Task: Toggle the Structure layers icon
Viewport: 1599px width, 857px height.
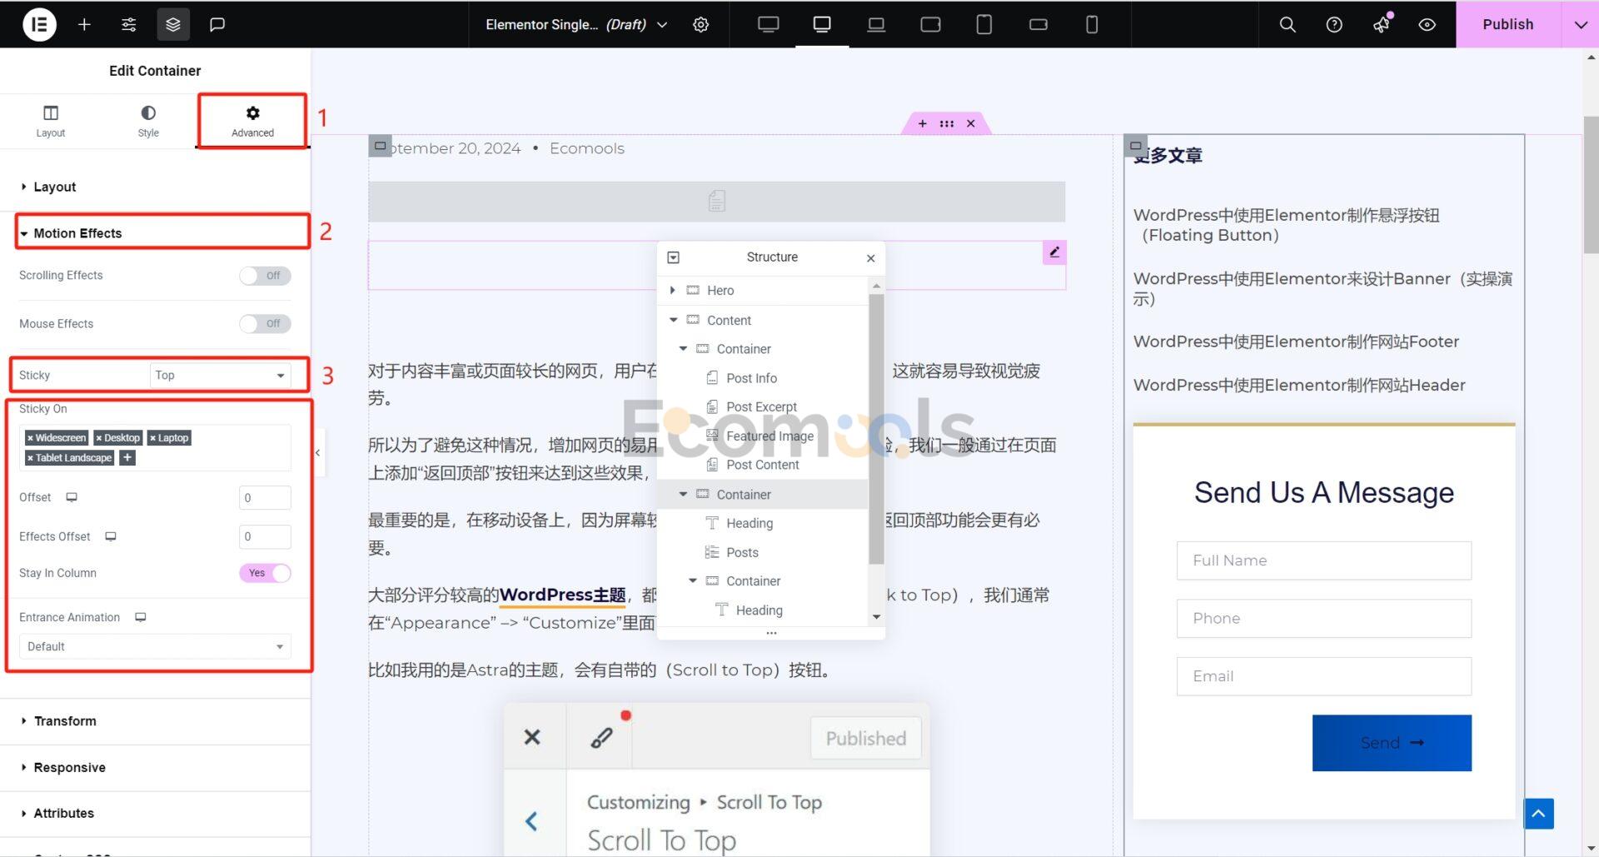Action: click(x=173, y=24)
